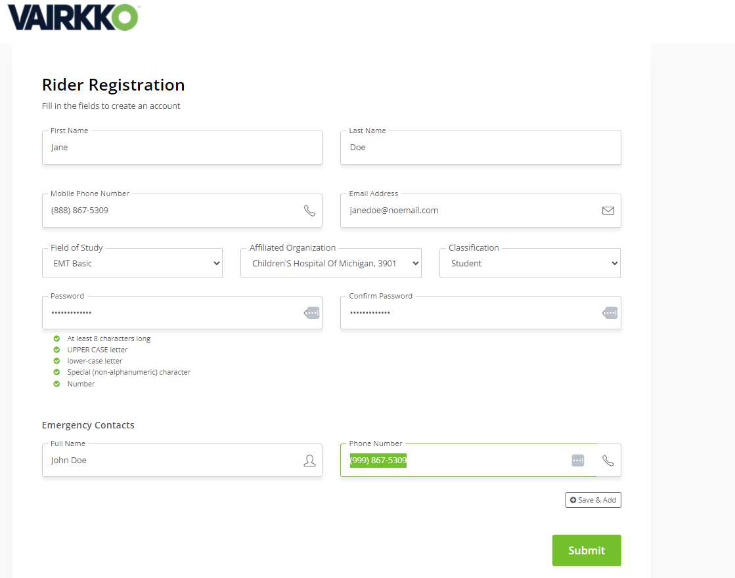
Task: Open the Field of Study dropdown
Action: click(x=132, y=263)
